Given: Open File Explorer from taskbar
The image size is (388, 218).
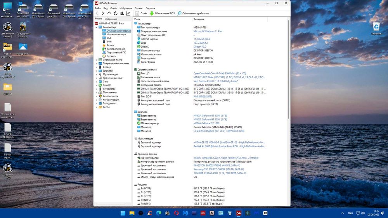Looking at the screenshot, I should 132,213.
